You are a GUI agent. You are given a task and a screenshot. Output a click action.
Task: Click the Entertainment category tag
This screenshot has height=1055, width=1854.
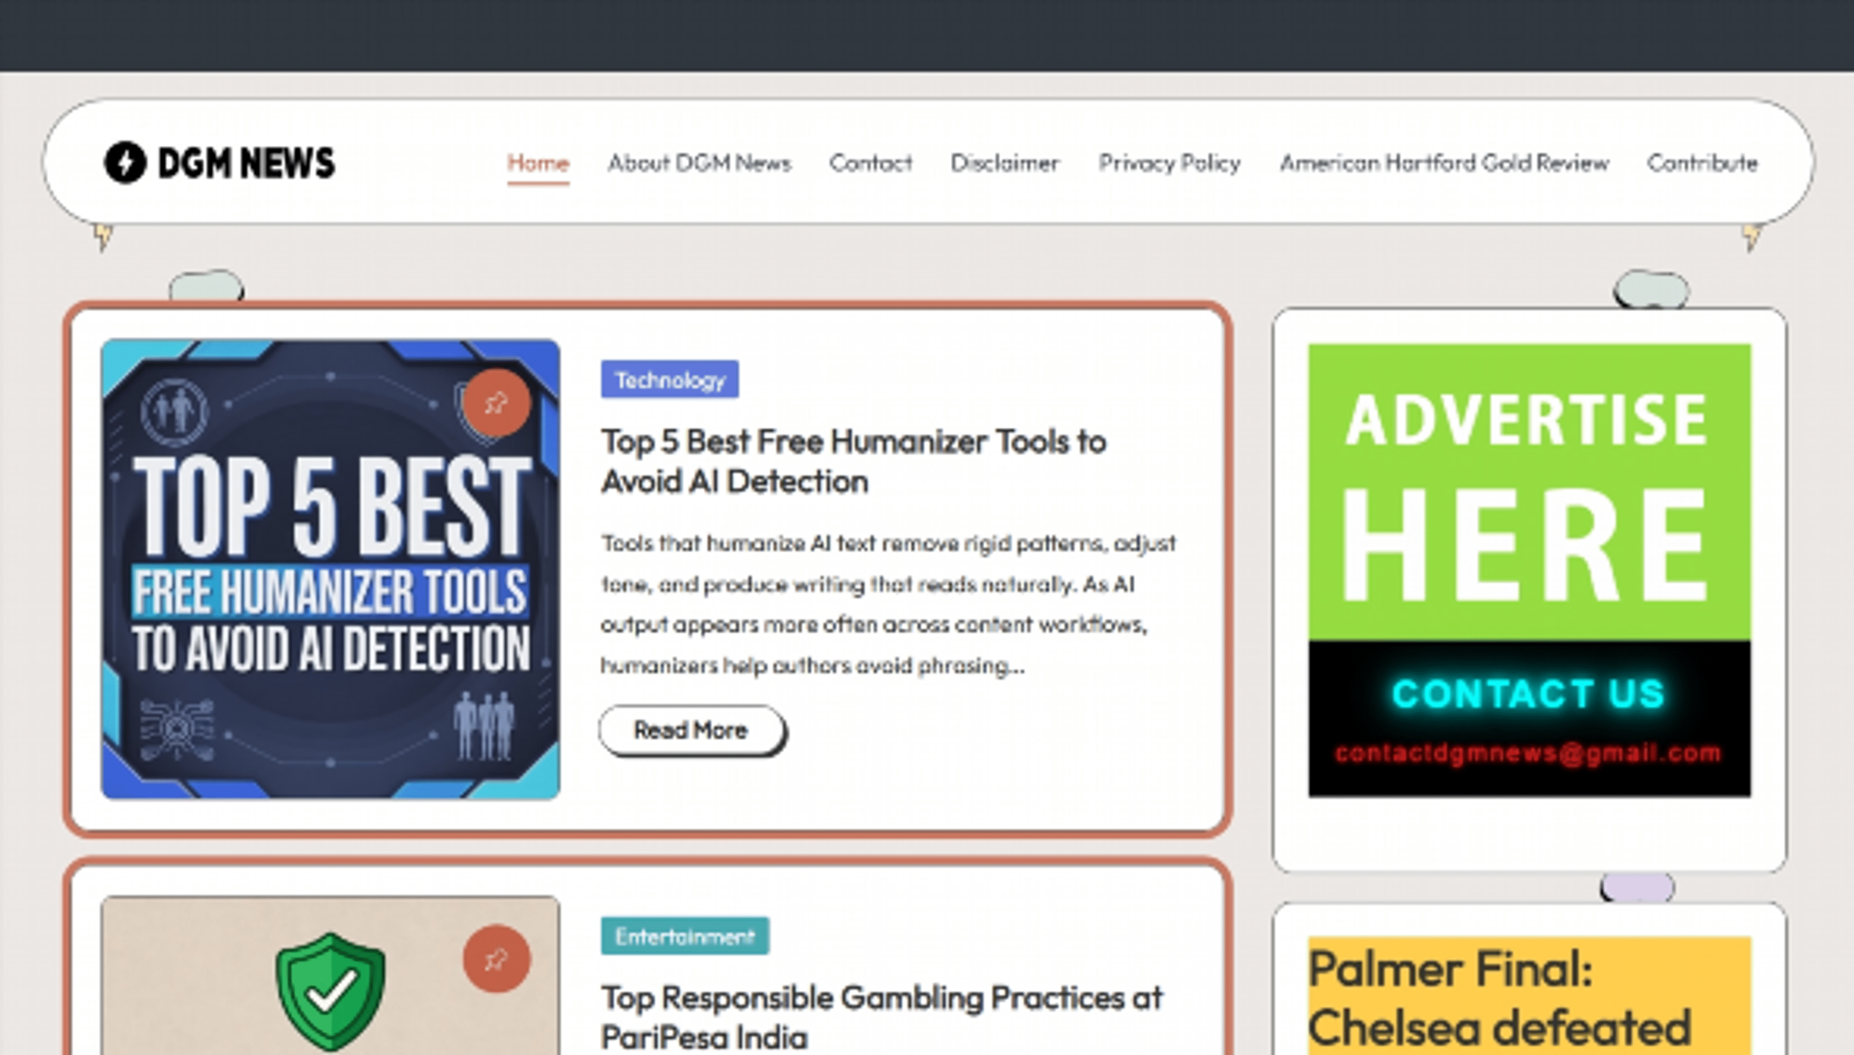click(x=684, y=936)
